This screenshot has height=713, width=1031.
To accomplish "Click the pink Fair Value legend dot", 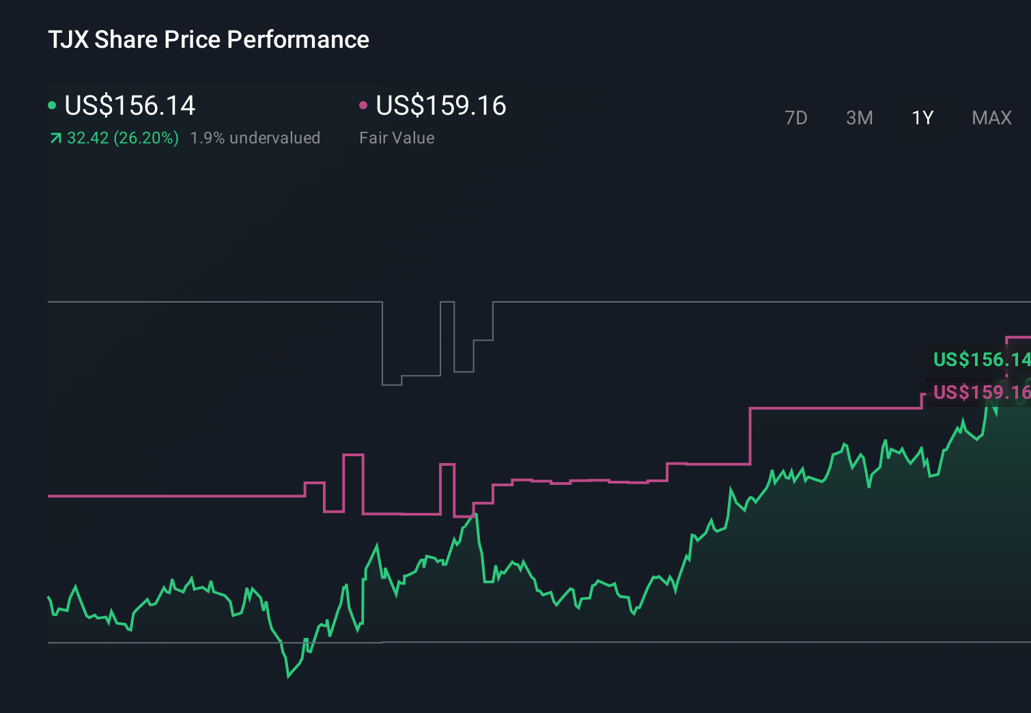I will (x=364, y=104).
